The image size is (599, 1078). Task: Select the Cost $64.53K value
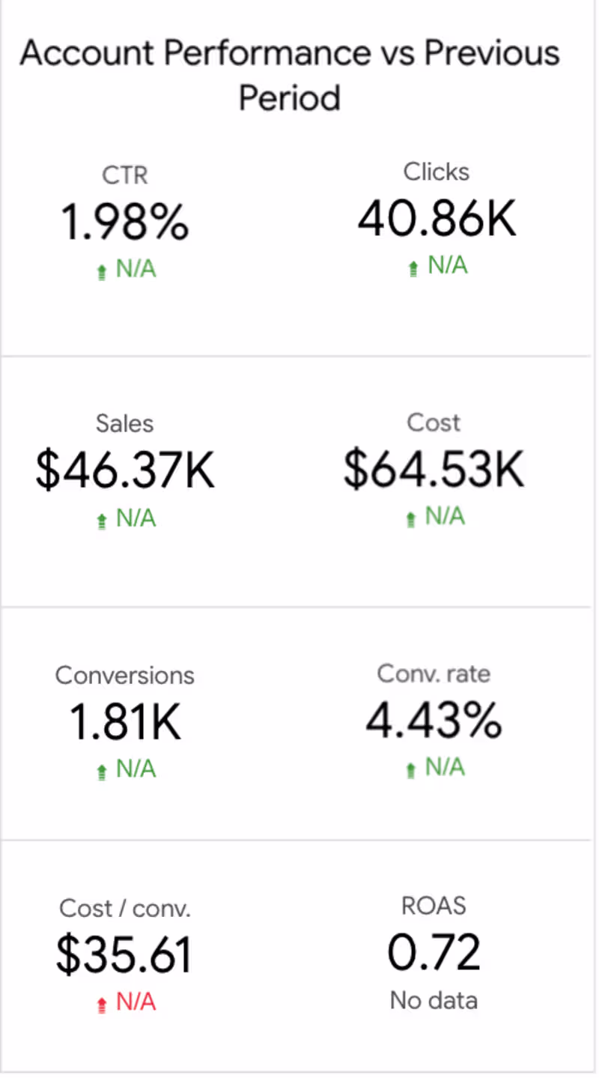(434, 470)
